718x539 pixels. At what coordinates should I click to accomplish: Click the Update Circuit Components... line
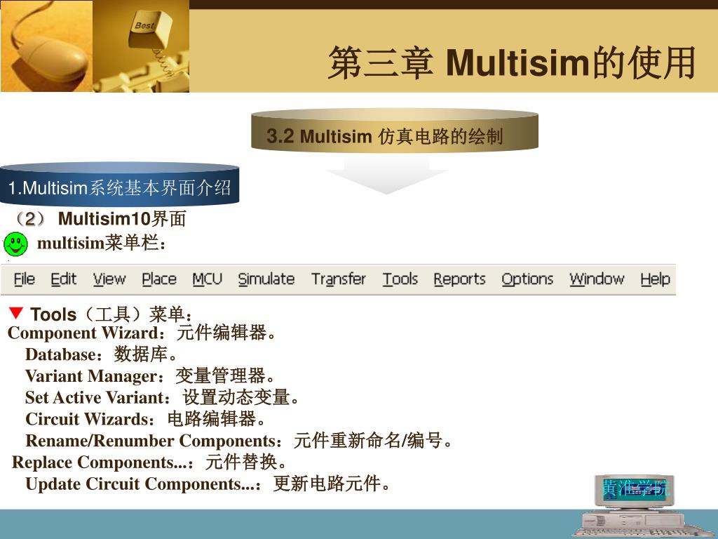coord(208,484)
